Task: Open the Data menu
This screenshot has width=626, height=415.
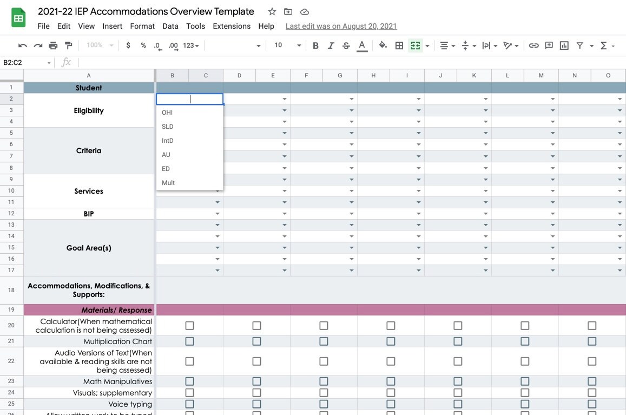Action: [x=170, y=26]
